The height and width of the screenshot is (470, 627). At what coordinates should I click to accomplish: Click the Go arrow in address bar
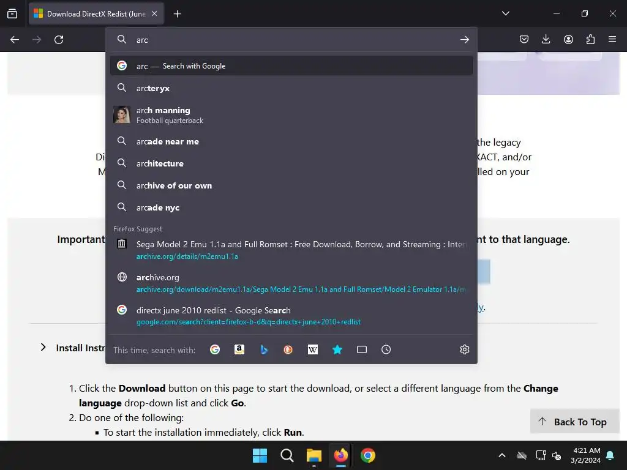coord(464,40)
